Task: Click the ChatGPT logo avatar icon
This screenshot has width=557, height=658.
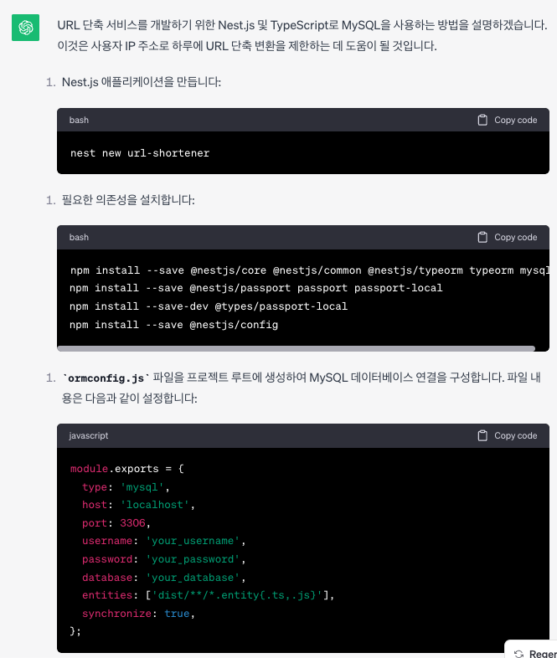Action: pos(26,28)
